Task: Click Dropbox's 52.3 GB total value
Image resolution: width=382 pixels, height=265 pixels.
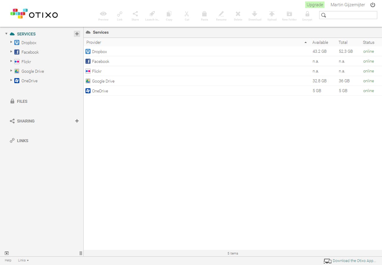Action: click(x=346, y=51)
